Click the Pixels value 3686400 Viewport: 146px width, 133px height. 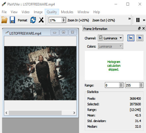[x=135, y=99]
